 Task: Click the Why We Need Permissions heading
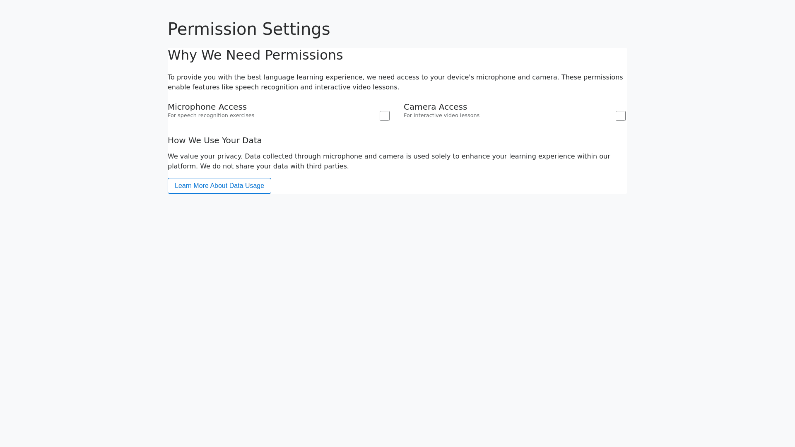click(255, 55)
